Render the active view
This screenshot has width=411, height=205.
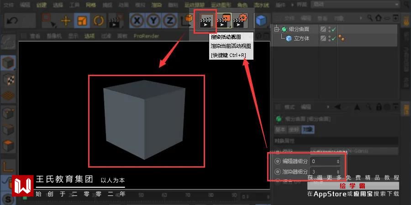pyautogui.click(x=206, y=20)
